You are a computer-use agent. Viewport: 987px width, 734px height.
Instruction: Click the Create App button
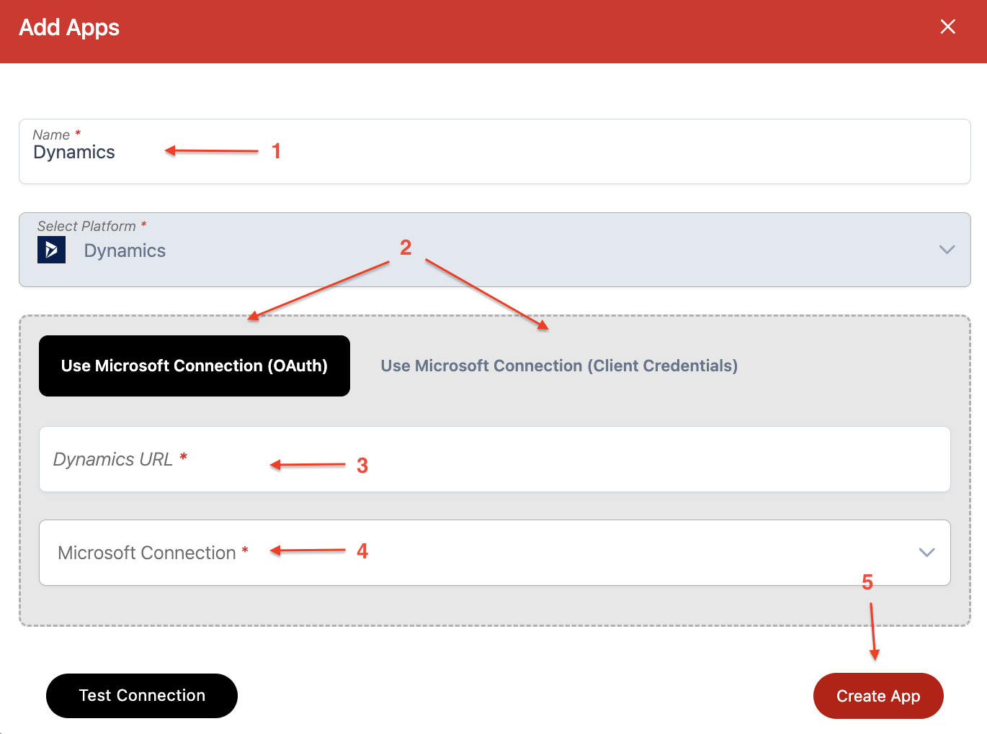pyautogui.click(x=878, y=696)
